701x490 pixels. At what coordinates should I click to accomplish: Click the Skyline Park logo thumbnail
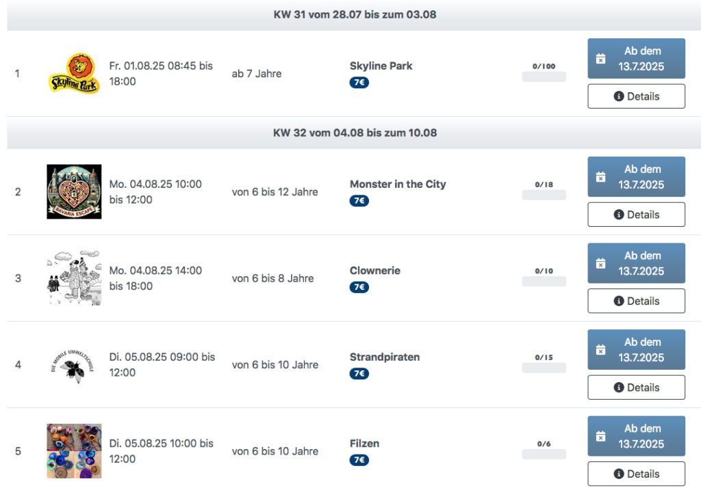(x=74, y=74)
